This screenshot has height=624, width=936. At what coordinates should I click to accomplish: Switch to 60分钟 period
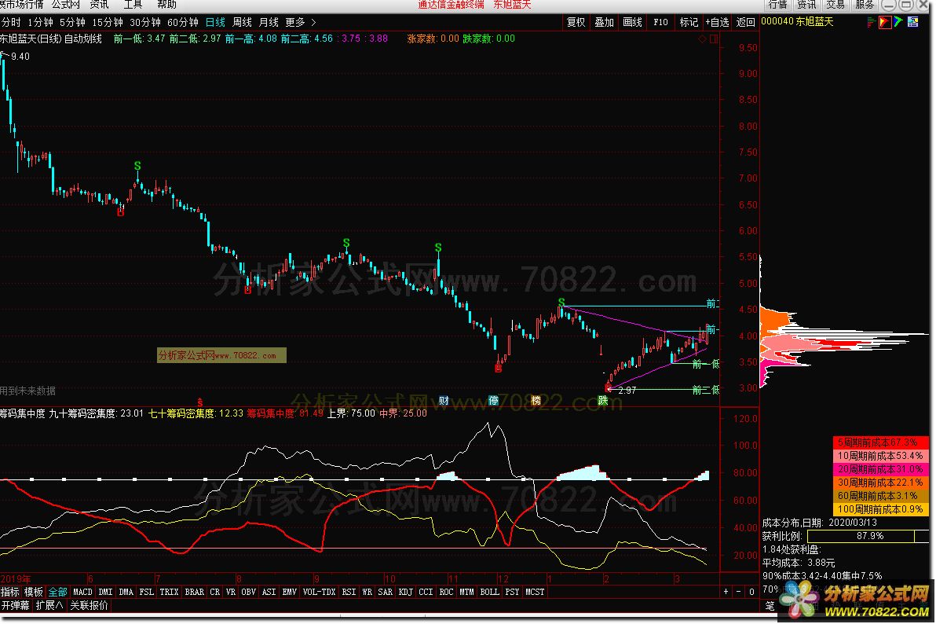coord(183,22)
